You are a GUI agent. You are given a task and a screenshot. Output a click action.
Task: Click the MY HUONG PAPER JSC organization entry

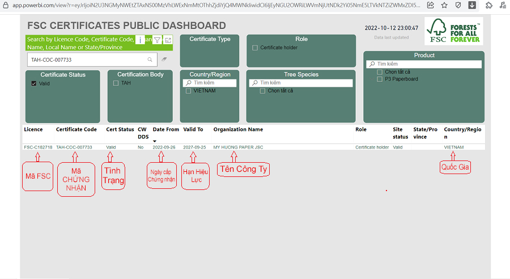pos(238,147)
